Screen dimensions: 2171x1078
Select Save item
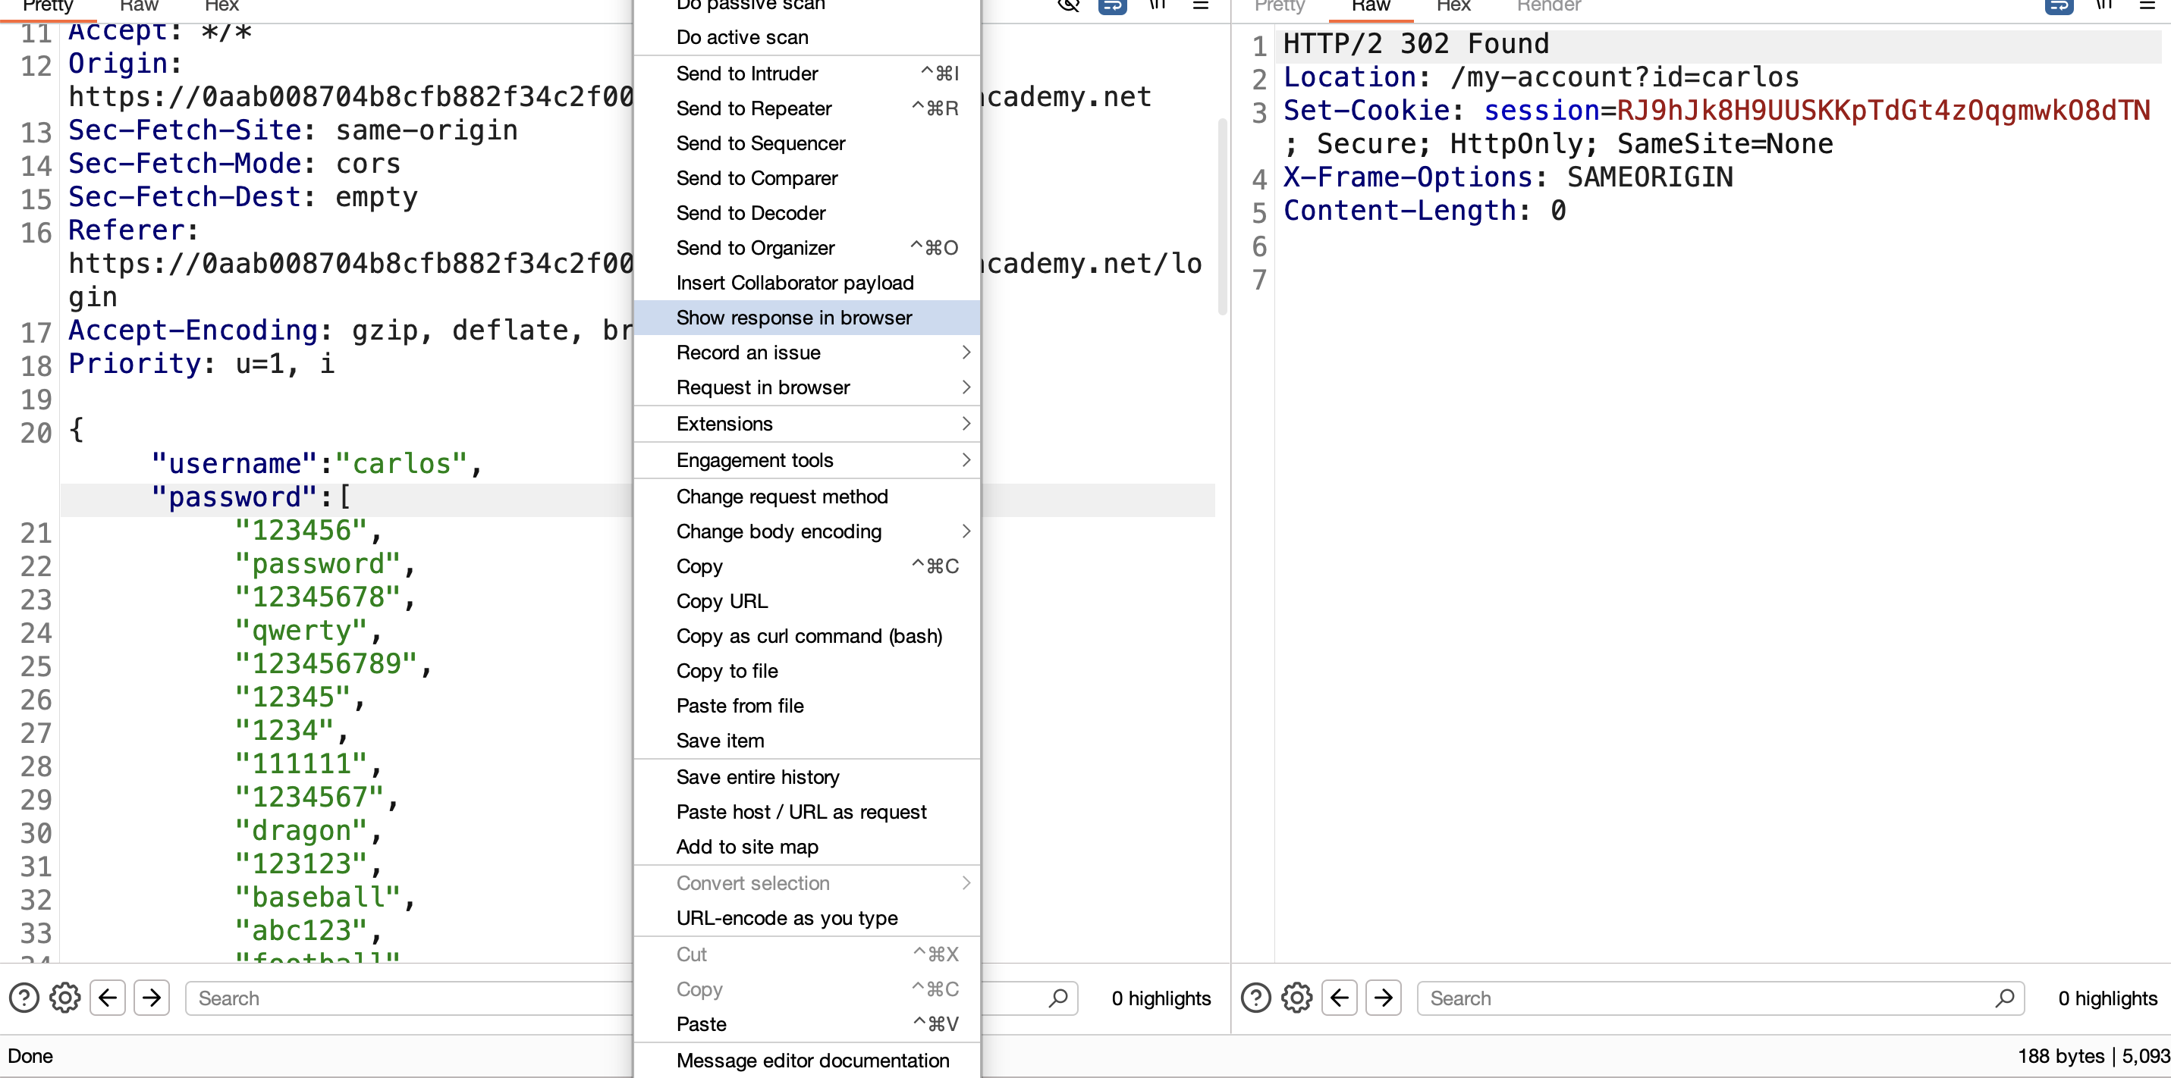807,741
